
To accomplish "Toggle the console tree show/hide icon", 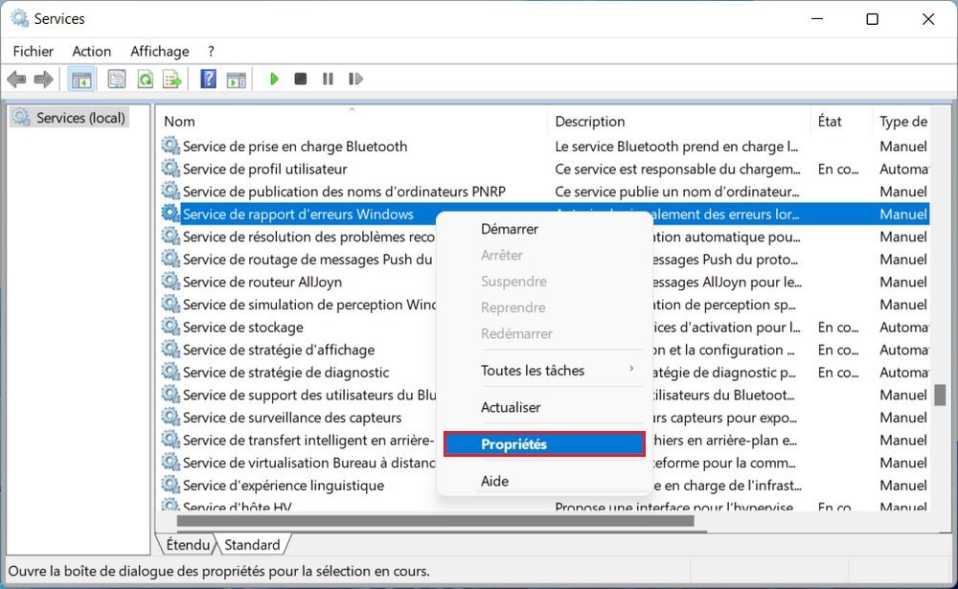I will tap(81, 79).
